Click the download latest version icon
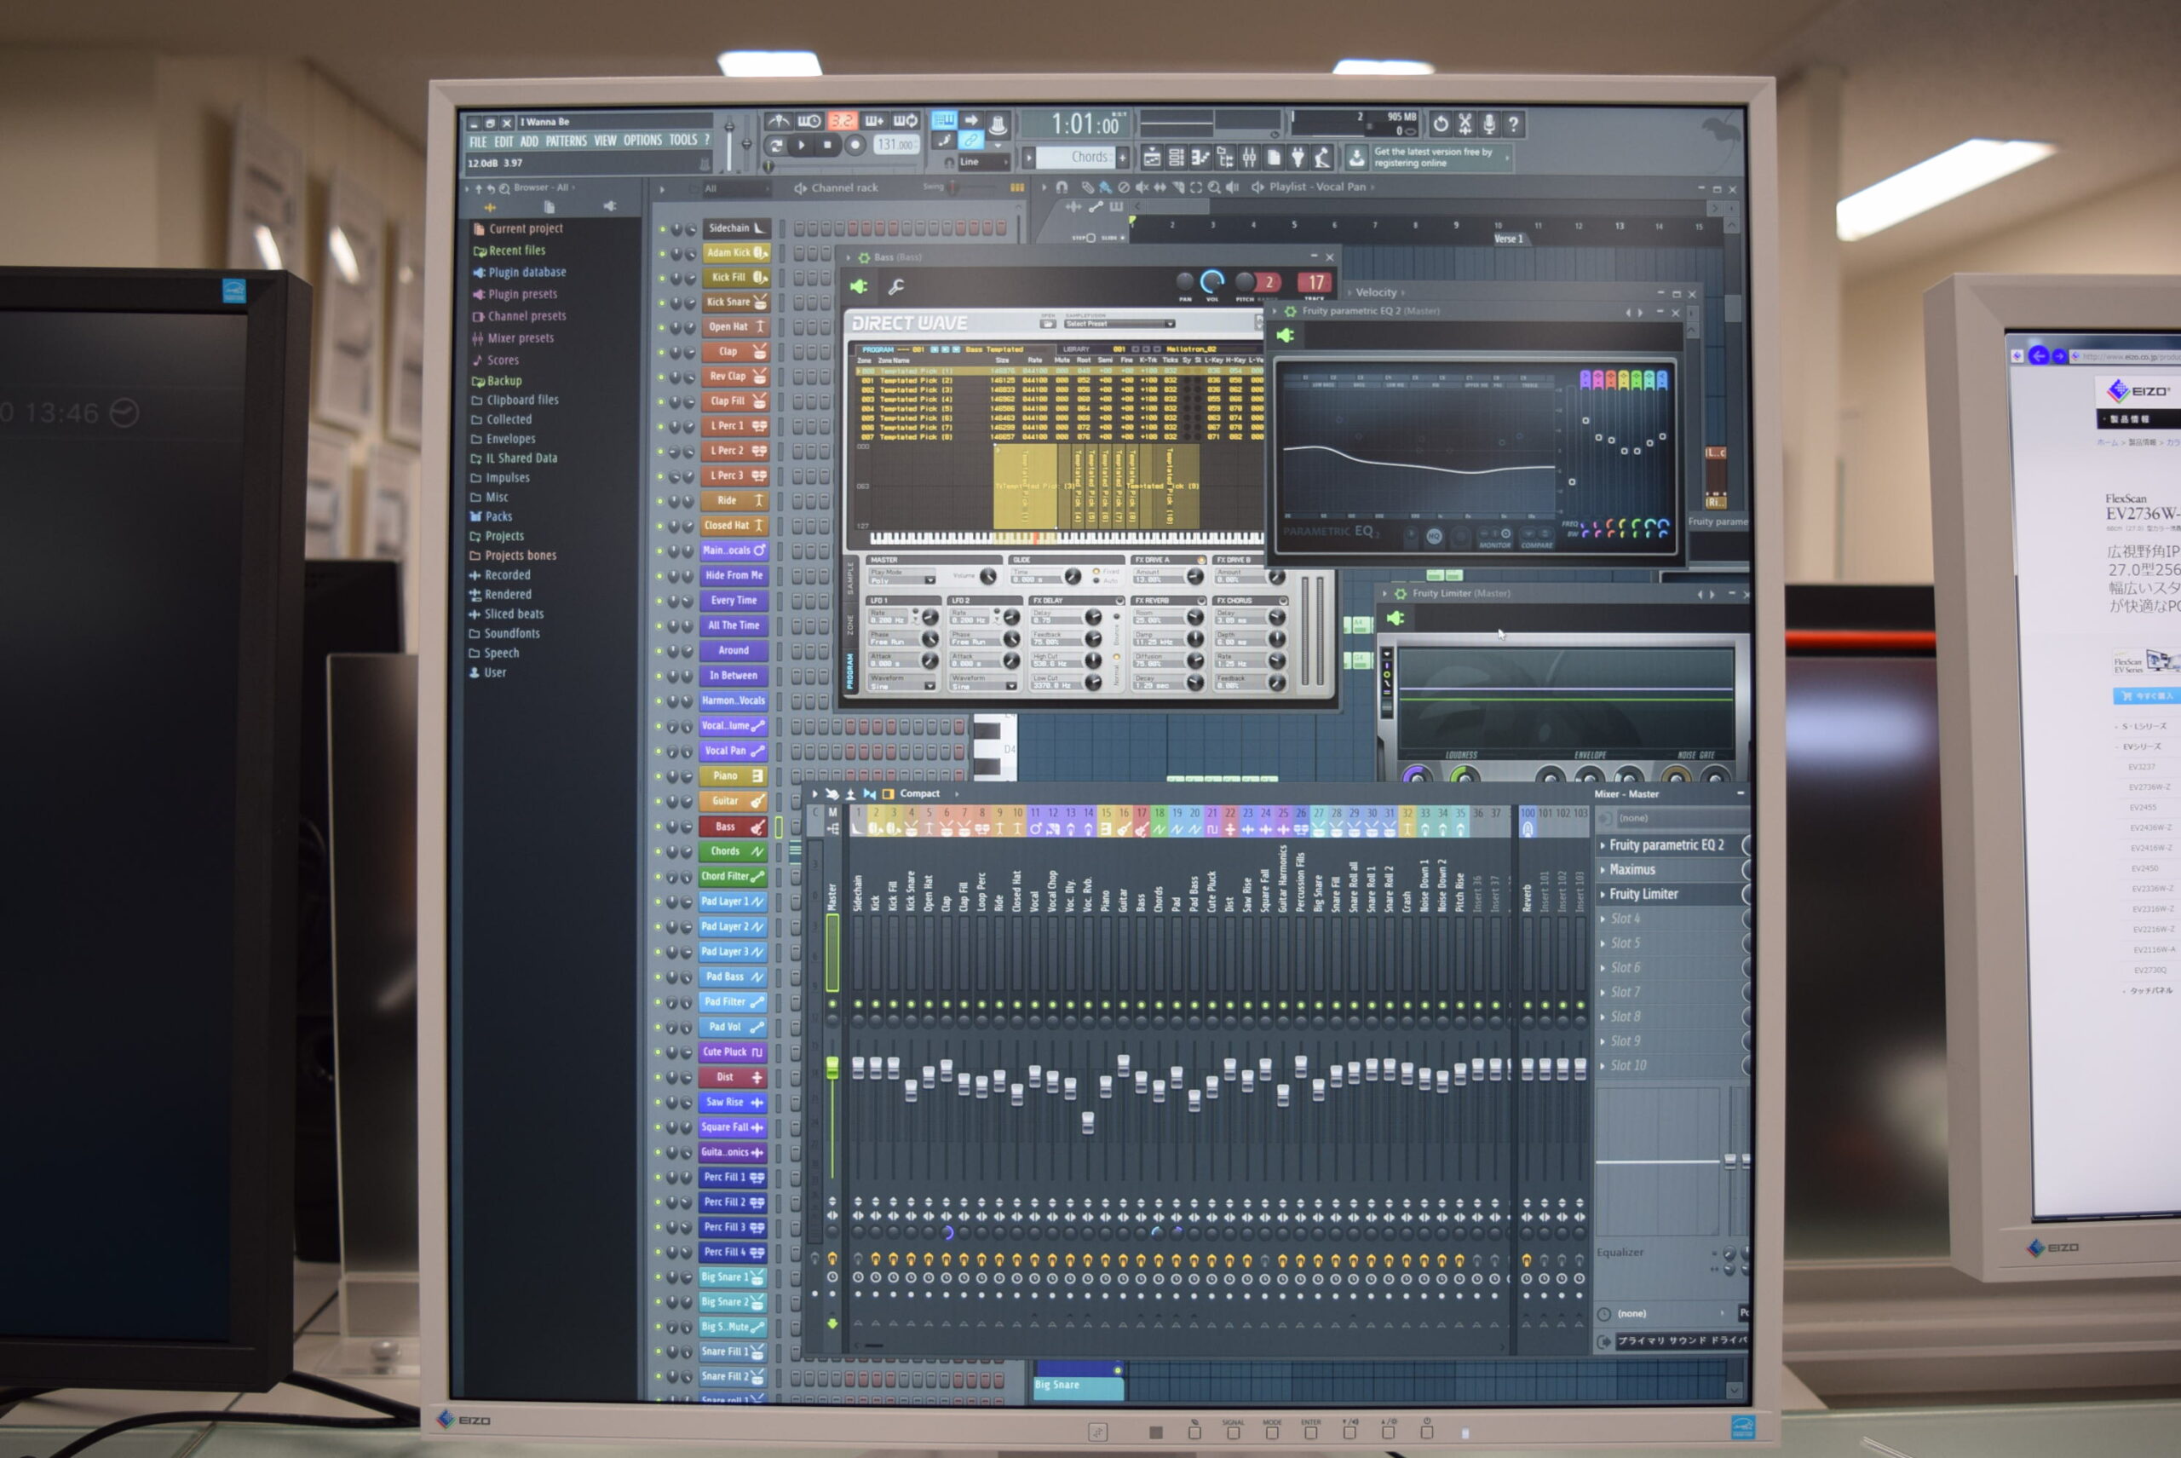Viewport: 2181px width, 1458px height. click(x=1356, y=157)
